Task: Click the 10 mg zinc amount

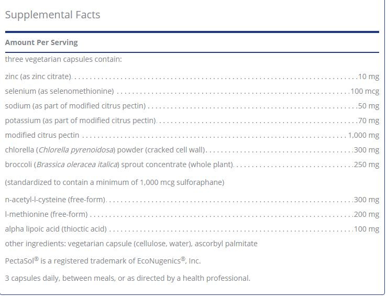Action: [x=369, y=76]
